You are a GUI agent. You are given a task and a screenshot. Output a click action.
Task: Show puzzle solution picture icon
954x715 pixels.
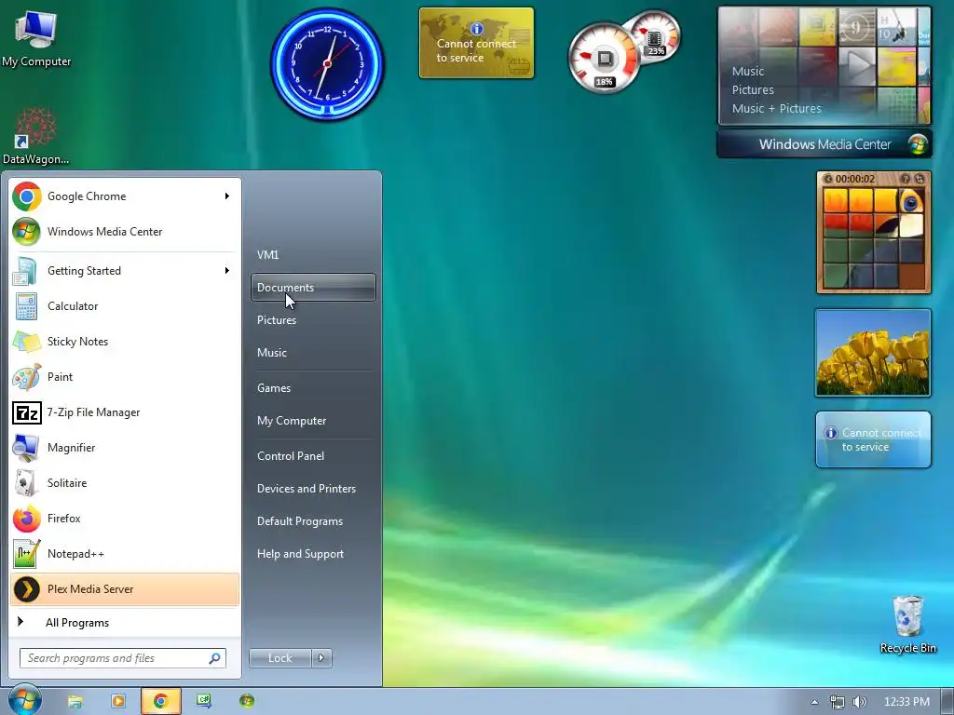coord(905,179)
